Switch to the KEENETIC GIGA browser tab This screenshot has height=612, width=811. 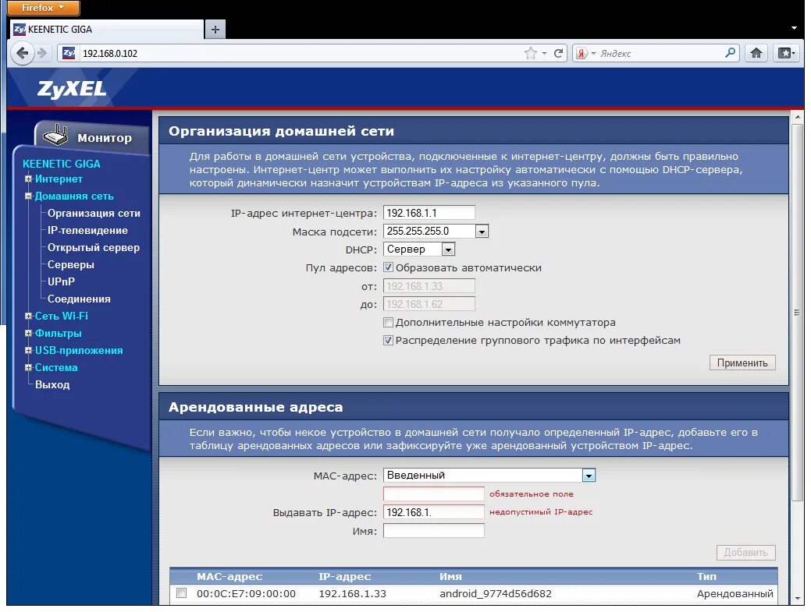[106, 30]
